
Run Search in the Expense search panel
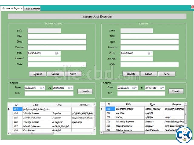[x=176, y=91]
